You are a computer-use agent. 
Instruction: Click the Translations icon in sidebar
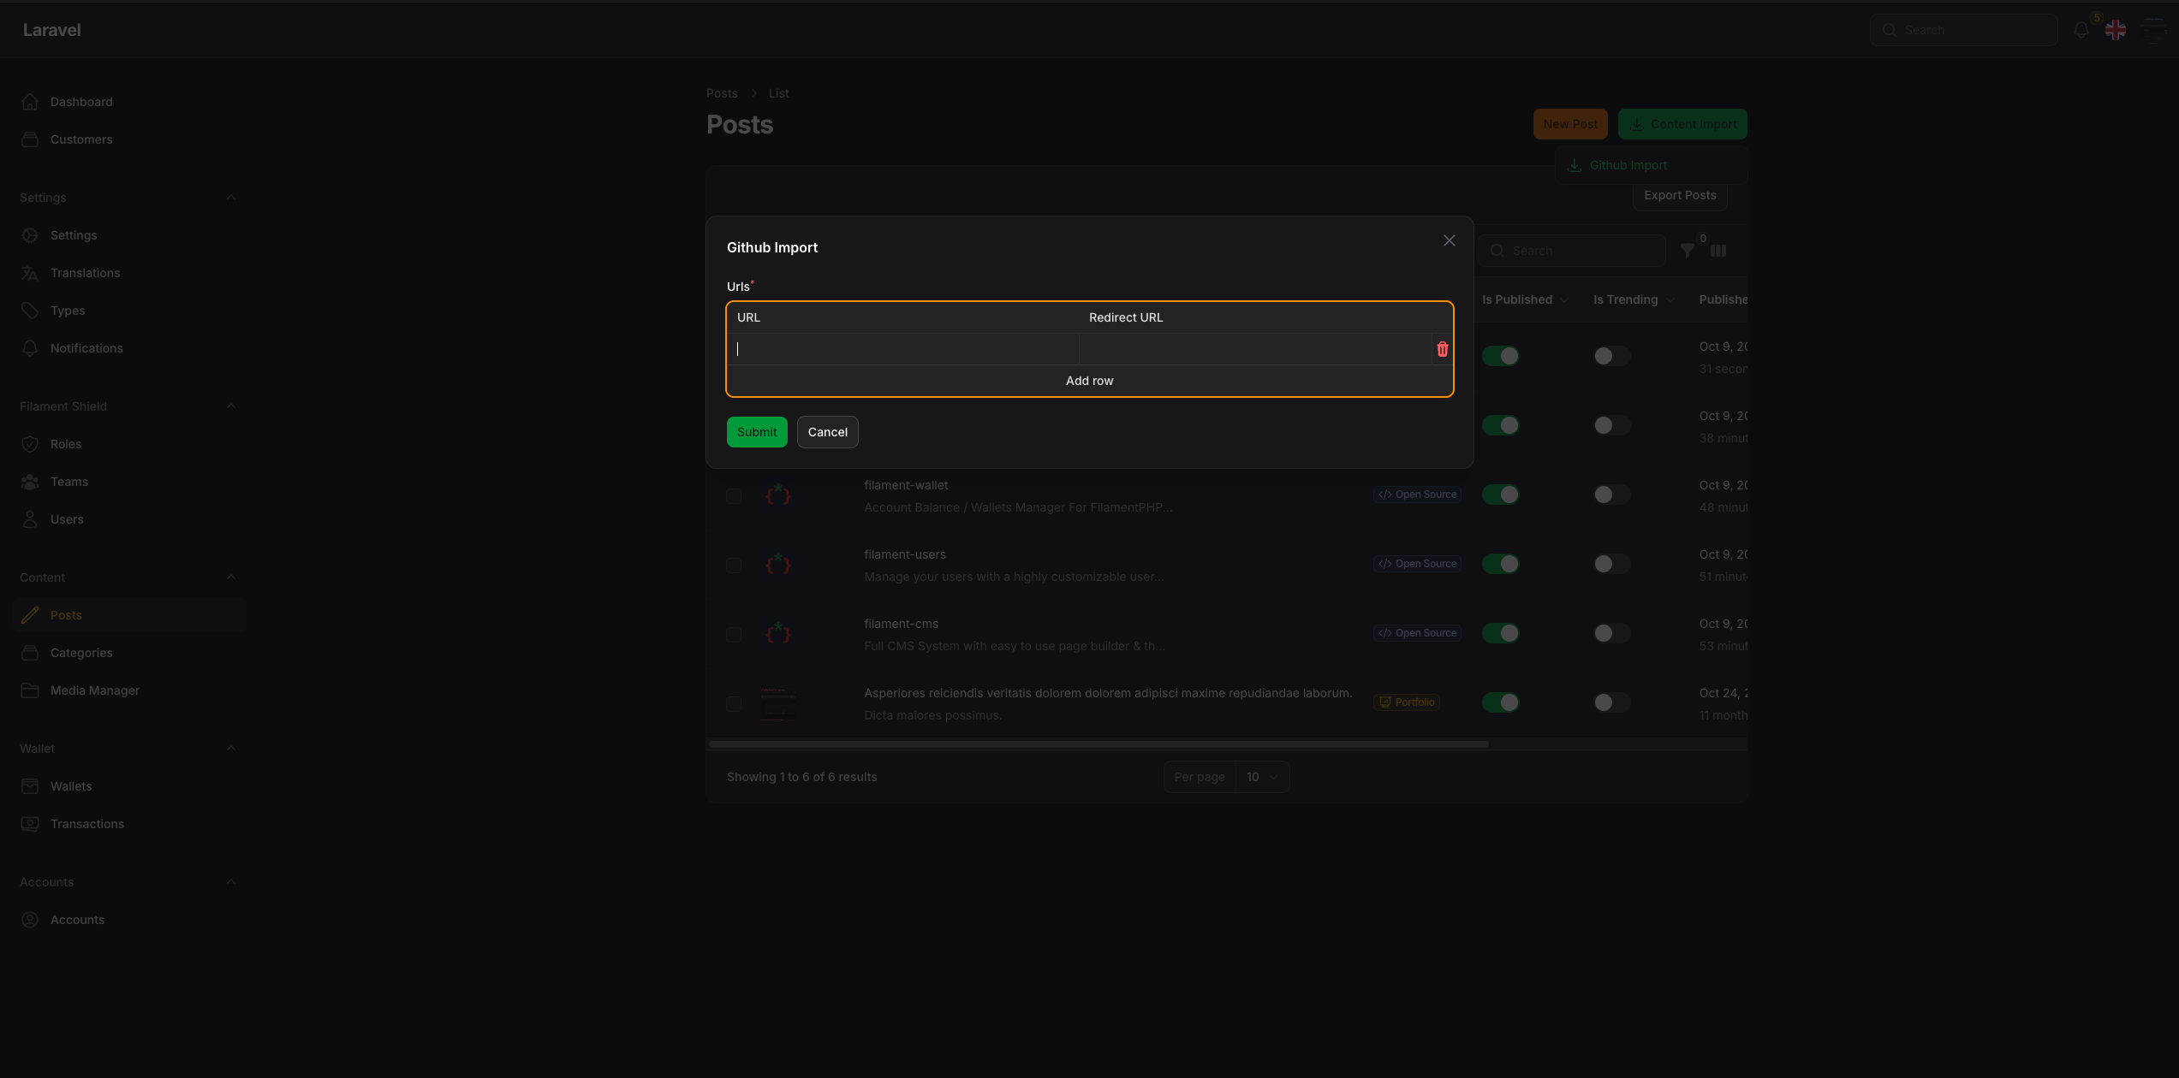coord(30,273)
